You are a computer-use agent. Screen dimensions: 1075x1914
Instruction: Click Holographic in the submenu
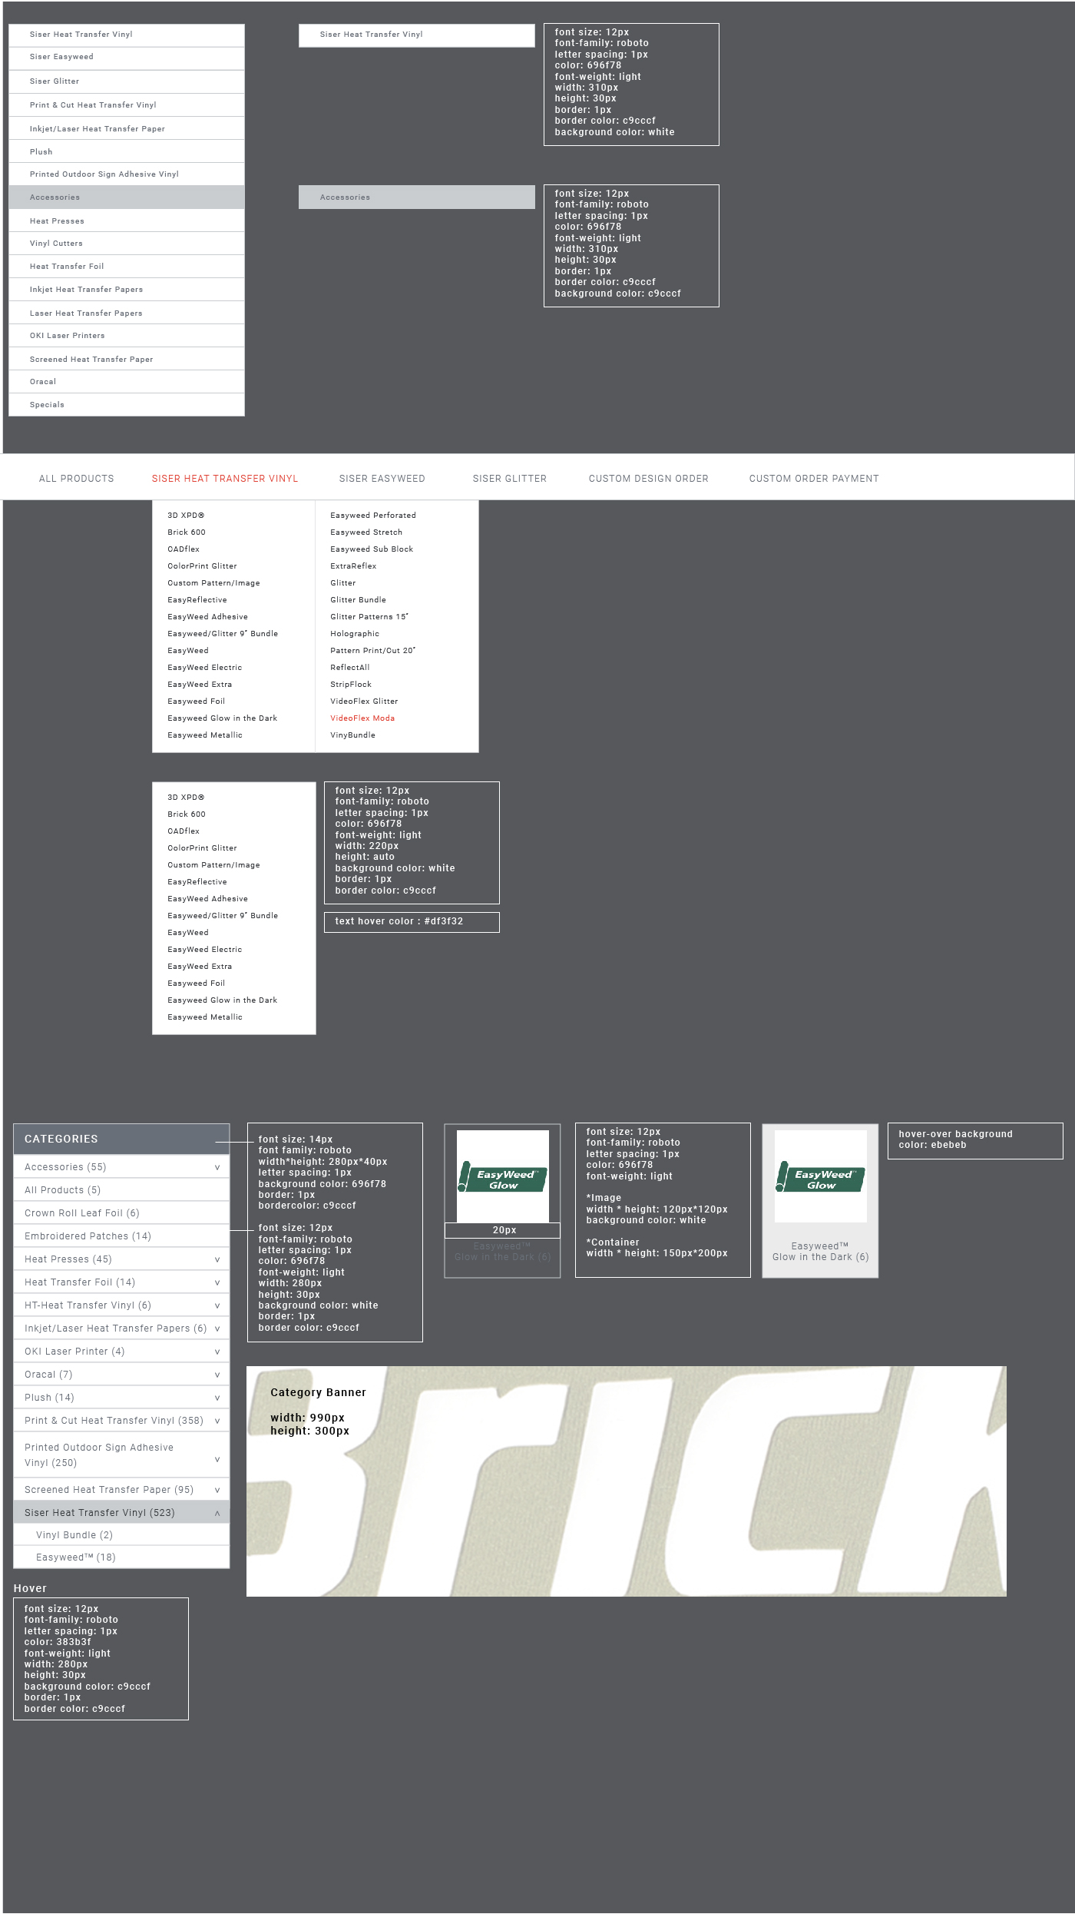355,634
